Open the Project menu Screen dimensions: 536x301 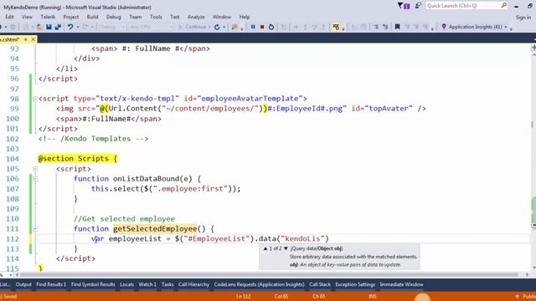click(70, 17)
